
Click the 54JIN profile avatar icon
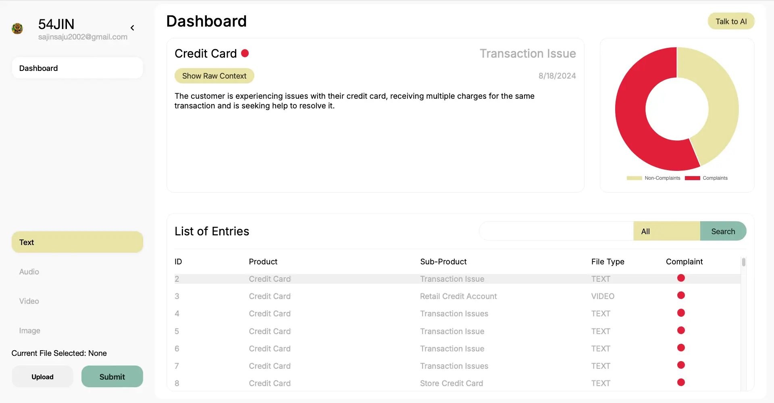point(17,28)
